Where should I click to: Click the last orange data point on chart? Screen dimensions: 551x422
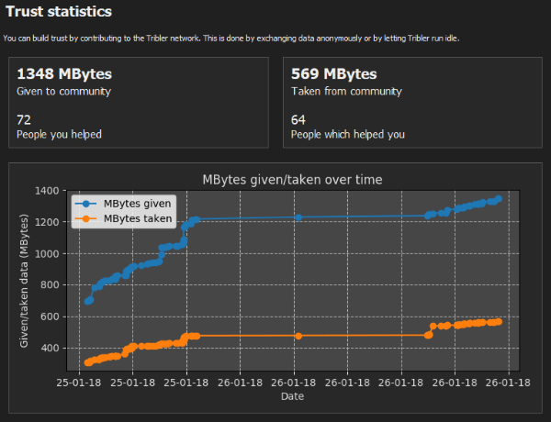click(499, 322)
